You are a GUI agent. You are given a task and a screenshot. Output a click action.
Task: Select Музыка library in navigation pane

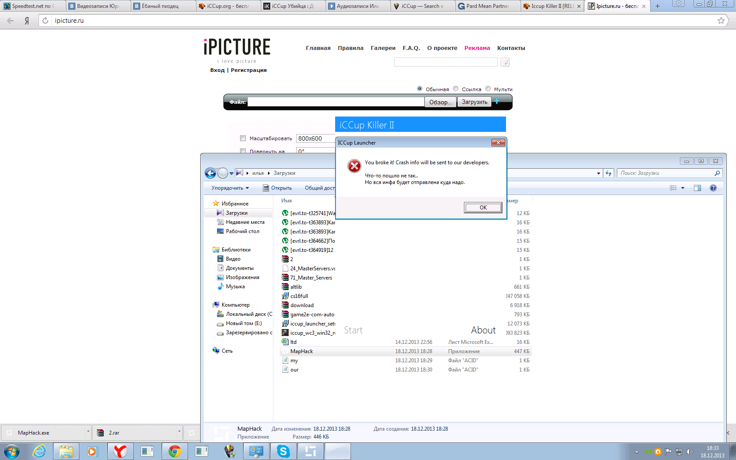[x=235, y=287]
